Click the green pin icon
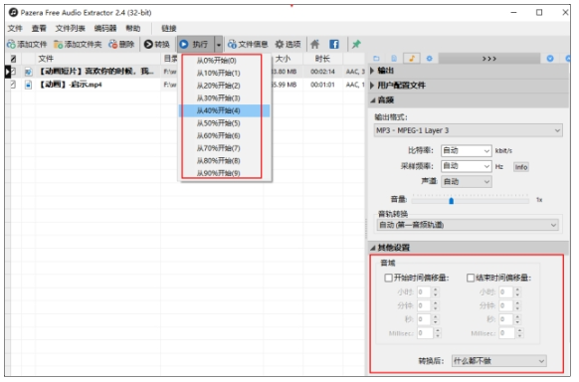Screen dimensions: 579x382 click(x=356, y=45)
